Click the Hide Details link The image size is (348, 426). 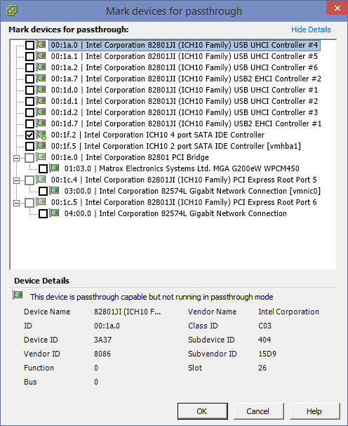(x=311, y=29)
